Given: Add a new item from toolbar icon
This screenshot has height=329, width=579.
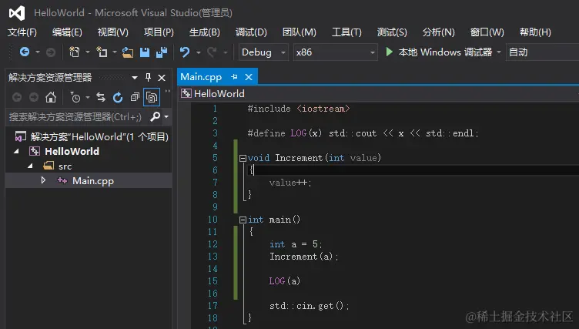Looking at the screenshot, I should [102, 52].
